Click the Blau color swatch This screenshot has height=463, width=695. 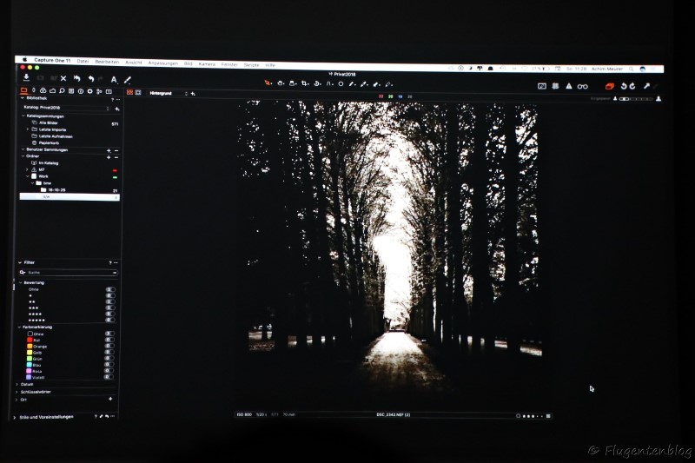[30, 365]
